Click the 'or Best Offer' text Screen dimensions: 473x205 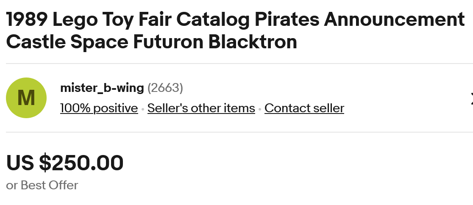42,185
